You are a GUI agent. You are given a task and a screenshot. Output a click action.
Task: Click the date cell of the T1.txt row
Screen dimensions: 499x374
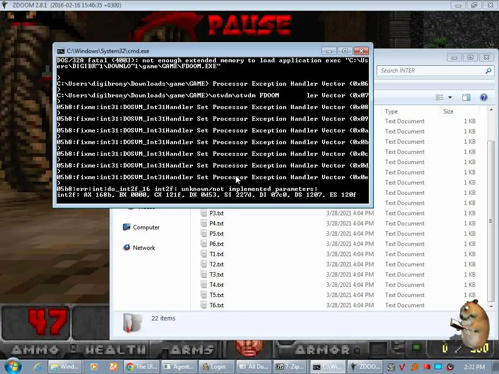tap(350, 254)
